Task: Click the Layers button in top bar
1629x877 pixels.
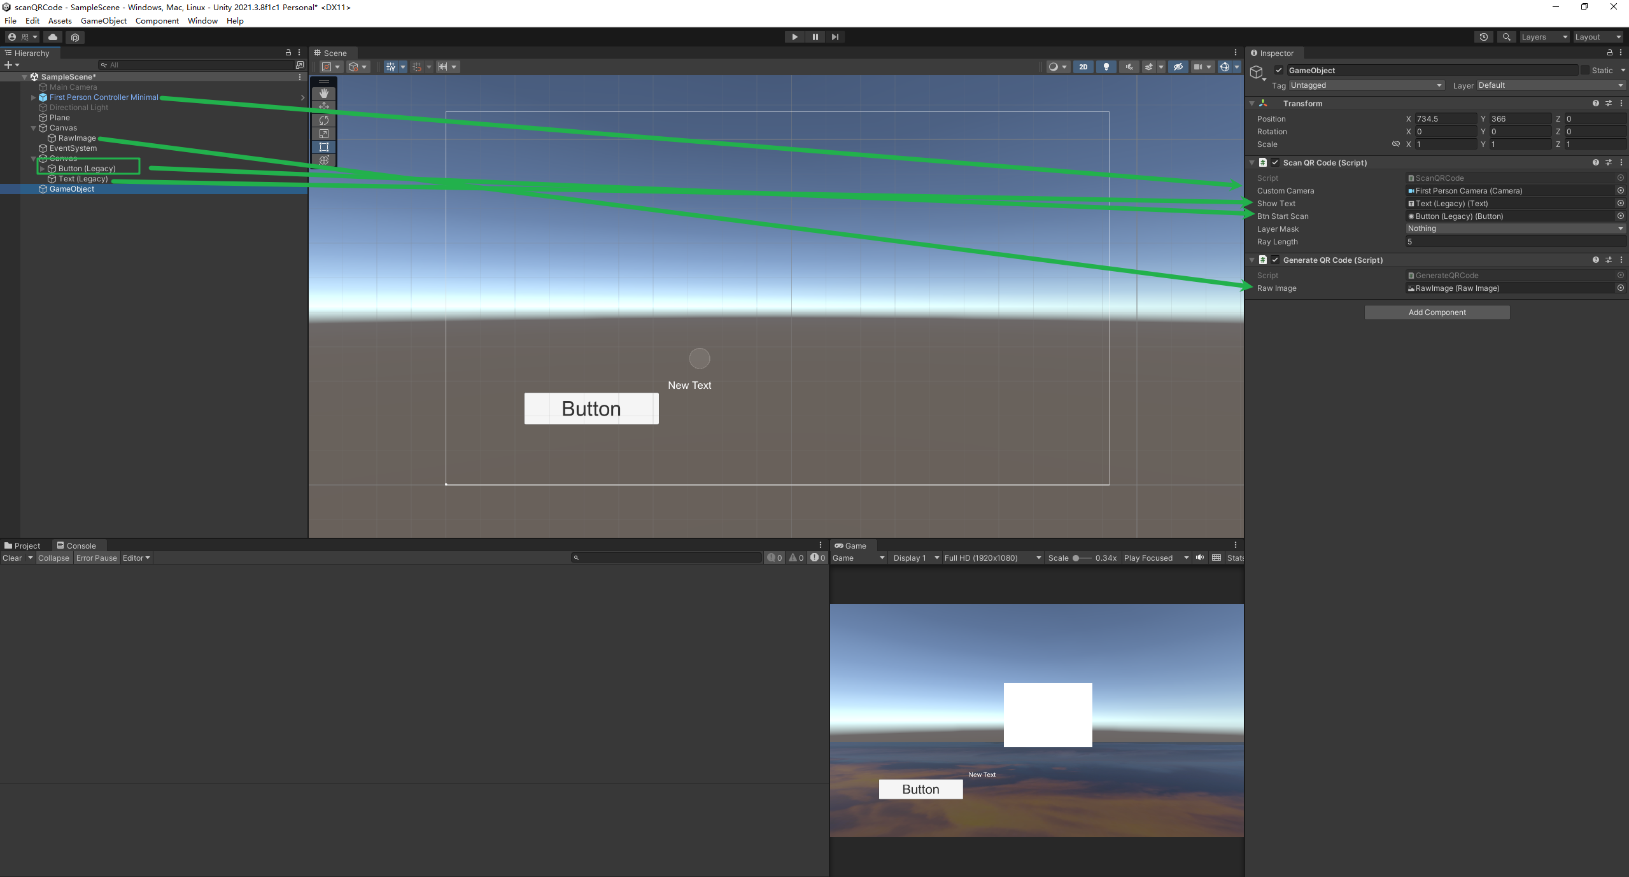Action: click(1544, 36)
